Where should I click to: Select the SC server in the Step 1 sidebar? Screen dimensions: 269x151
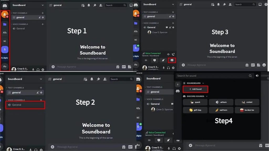pos(5,41)
